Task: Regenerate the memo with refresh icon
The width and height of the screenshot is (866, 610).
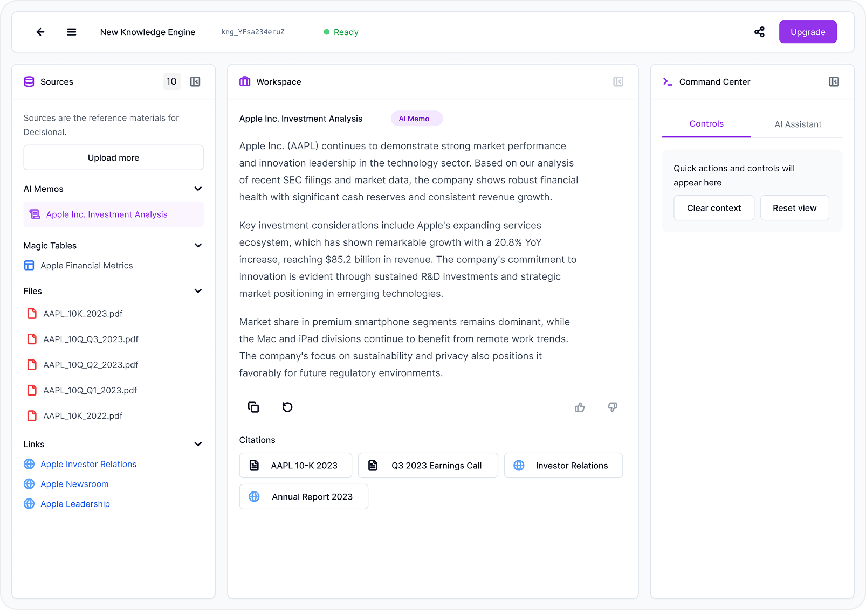Action: point(287,407)
